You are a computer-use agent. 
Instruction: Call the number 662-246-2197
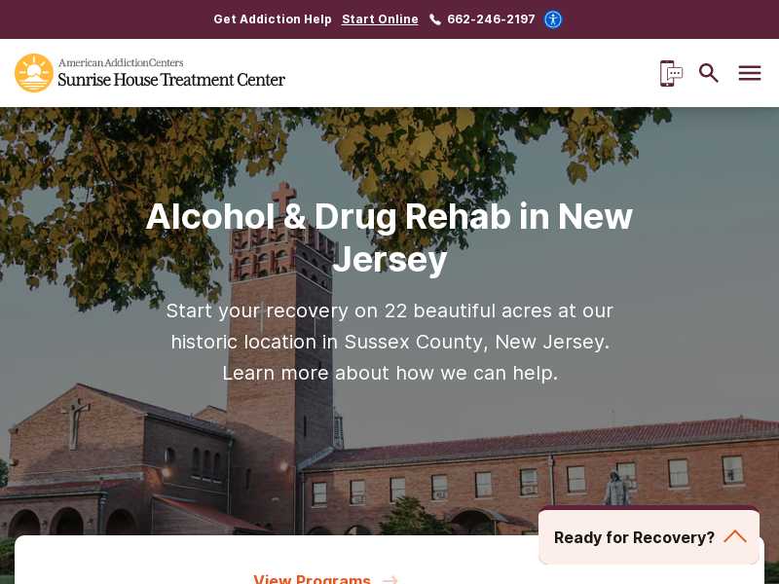coord(491,19)
